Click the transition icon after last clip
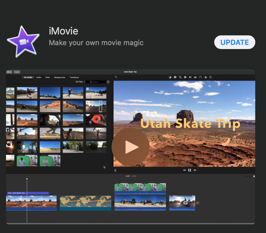This screenshot has height=233, width=266. tap(198, 203)
